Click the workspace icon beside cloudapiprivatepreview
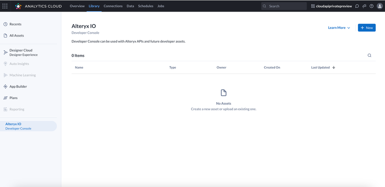Screen dimensions: 385x187 (313, 6)
